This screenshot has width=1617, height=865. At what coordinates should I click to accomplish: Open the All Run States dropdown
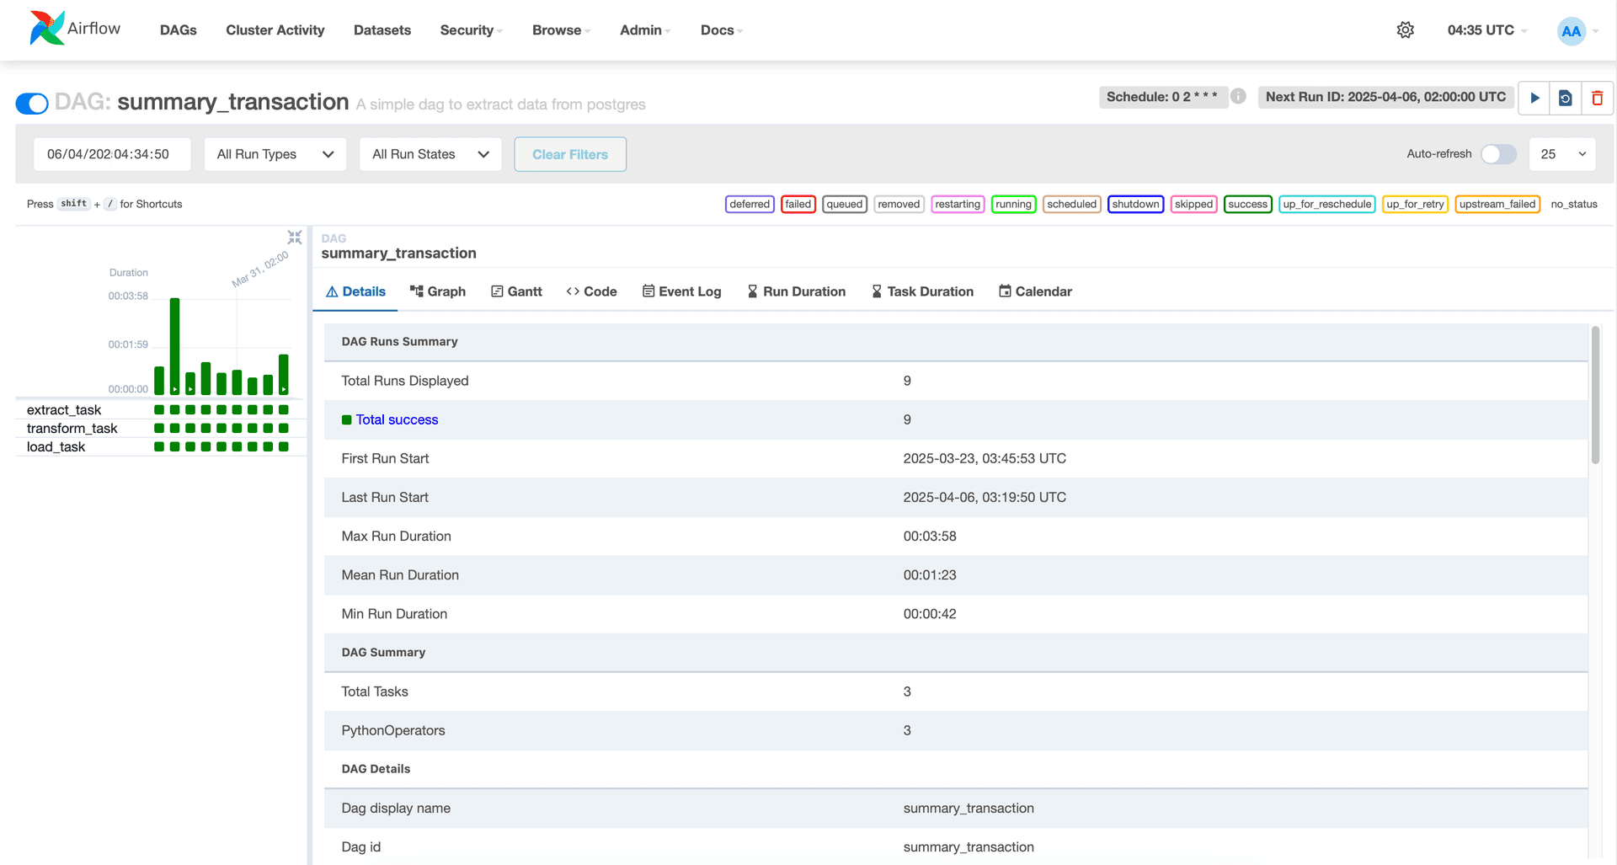point(430,154)
